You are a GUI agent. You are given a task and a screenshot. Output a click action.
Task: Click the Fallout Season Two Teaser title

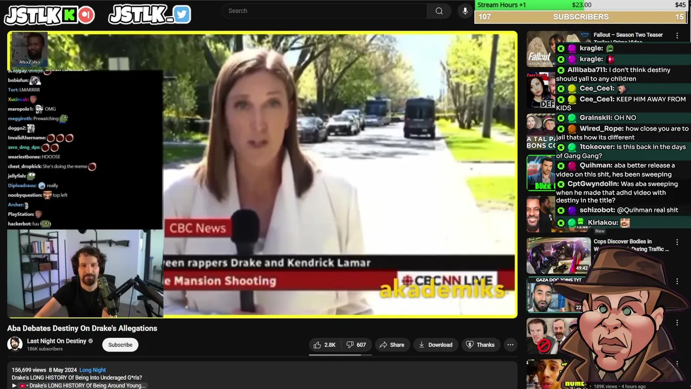[x=628, y=35]
